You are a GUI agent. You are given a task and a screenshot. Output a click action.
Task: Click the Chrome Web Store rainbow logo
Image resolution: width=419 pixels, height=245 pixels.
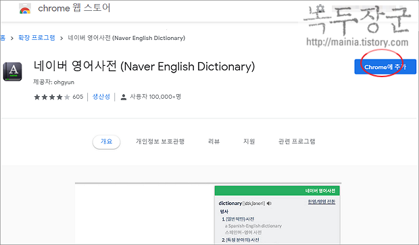(x=25, y=9)
